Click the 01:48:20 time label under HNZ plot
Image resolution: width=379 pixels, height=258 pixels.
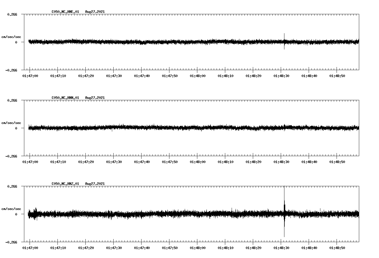(x=253, y=248)
